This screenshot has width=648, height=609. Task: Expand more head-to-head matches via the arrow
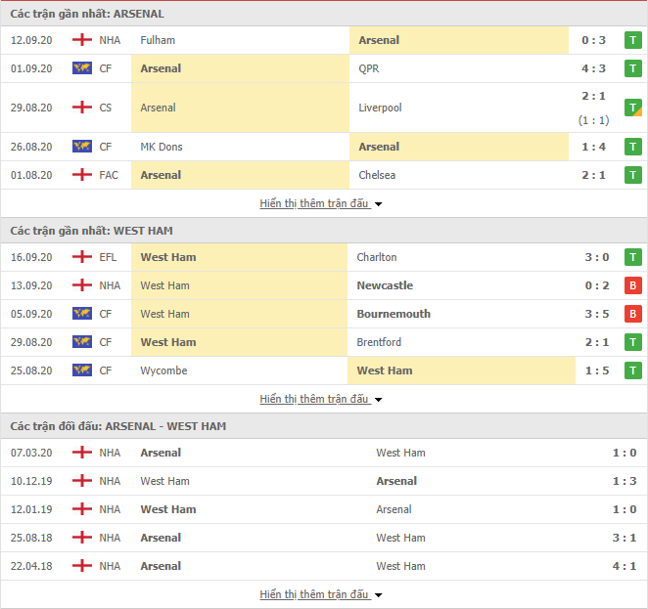click(378, 595)
